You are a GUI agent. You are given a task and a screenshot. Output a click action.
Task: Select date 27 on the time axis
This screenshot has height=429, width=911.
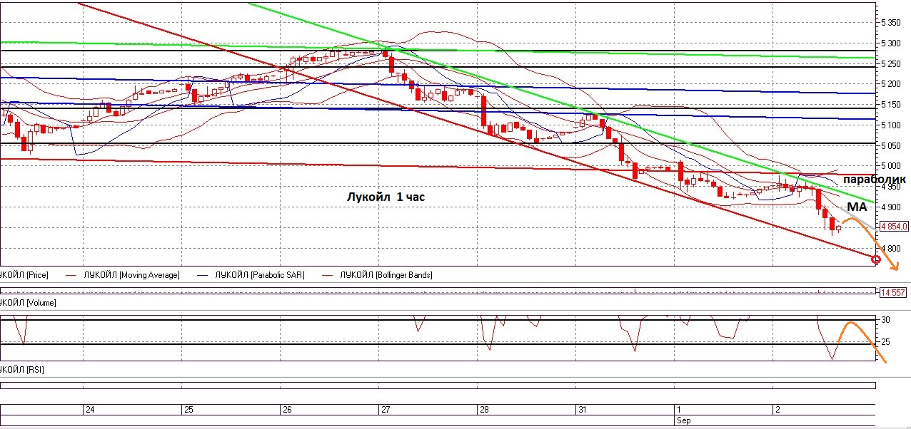pyautogui.click(x=386, y=410)
